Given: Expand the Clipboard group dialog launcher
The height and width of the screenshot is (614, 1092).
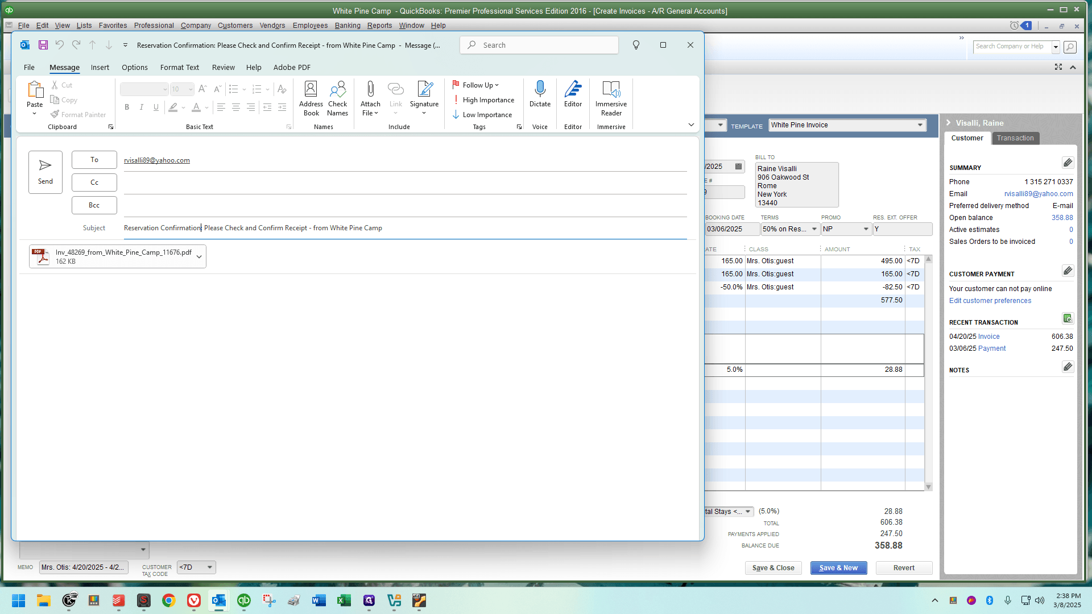Looking at the screenshot, I should tap(110, 127).
